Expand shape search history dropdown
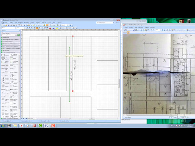Image resolution: width=195 pixels, height=146 pixels. pos(16,35)
